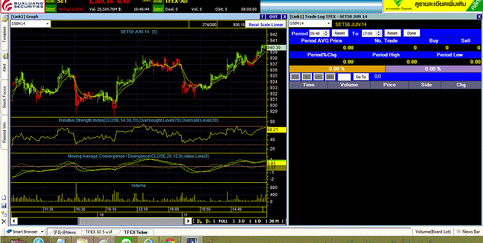Viewport: 483px width, 243px height.
Task: Click the folder icon in taskbar
Action: 82,240
